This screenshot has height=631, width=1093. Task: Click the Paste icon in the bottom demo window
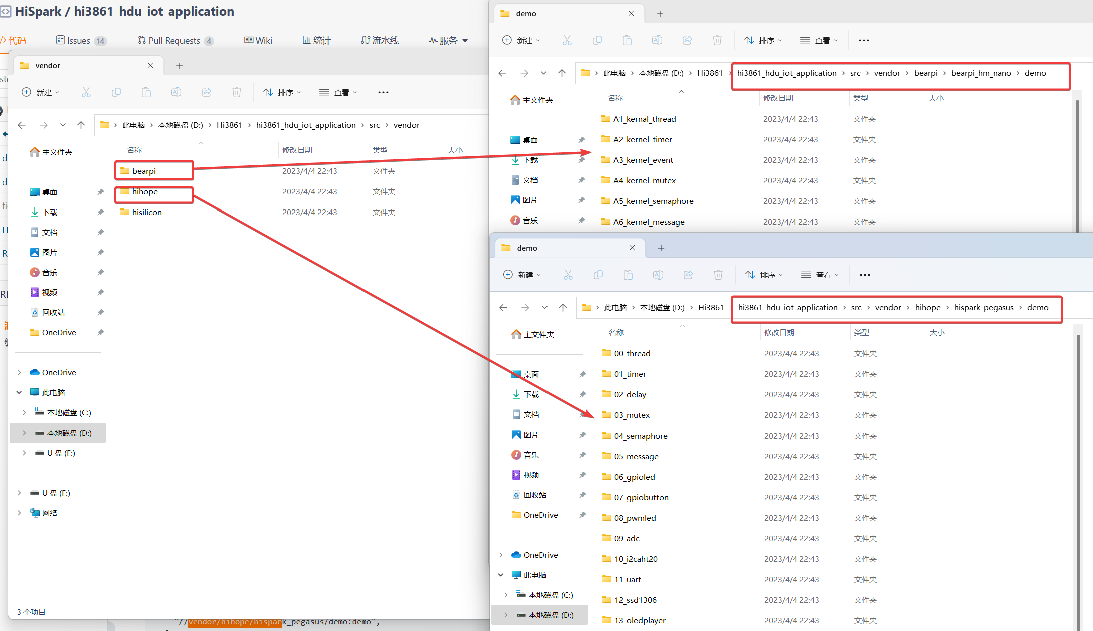(628, 275)
